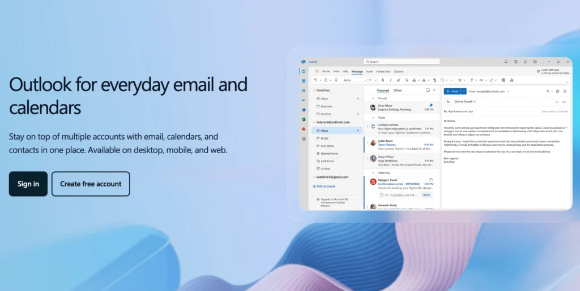Click the pop-out compose window icon
The height and width of the screenshot is (291, 580).
[x=557, y=91]
